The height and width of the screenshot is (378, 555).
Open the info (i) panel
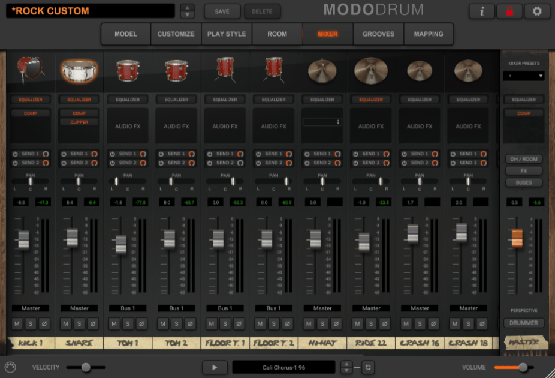pos(482,11)
